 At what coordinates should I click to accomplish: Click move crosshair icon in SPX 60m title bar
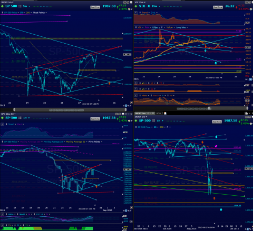(126, 114)
